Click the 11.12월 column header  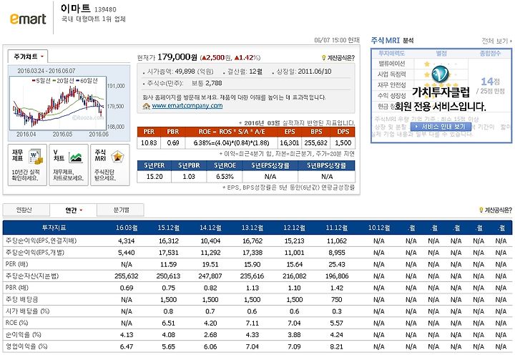point(337,228)
